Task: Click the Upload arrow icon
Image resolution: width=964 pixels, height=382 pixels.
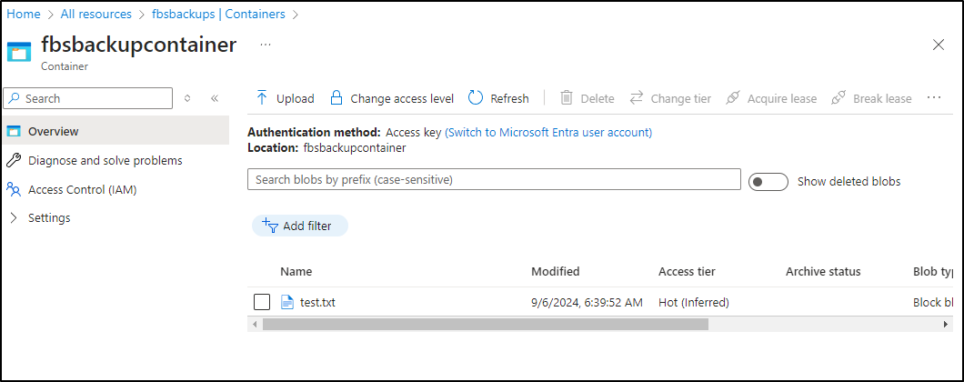Action: 262,98
